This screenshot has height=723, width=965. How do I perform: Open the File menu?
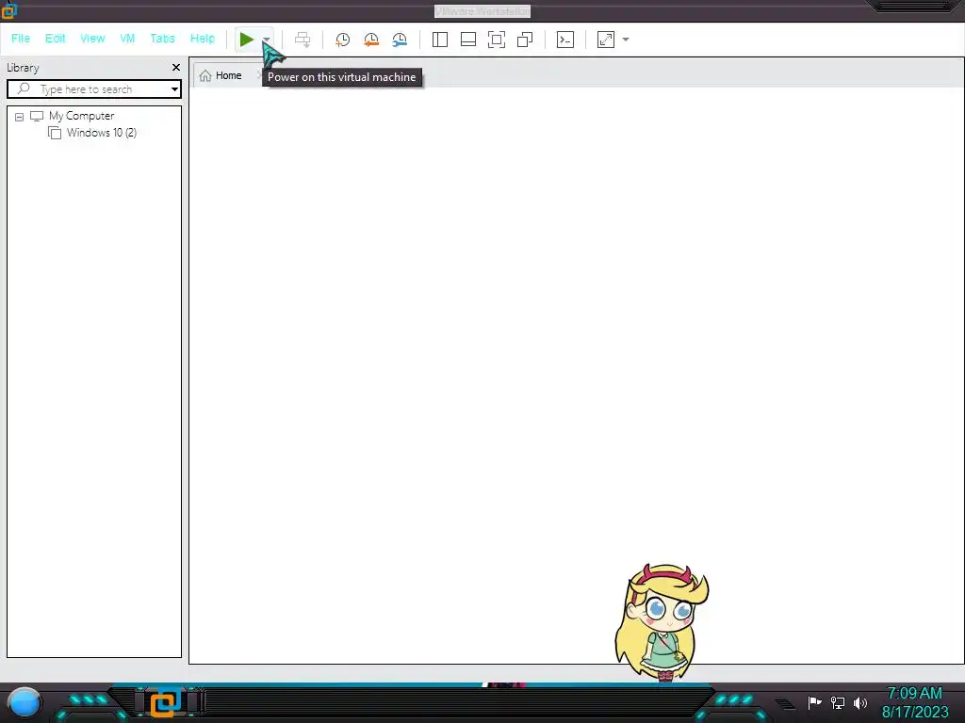click(x=21, y=38)
